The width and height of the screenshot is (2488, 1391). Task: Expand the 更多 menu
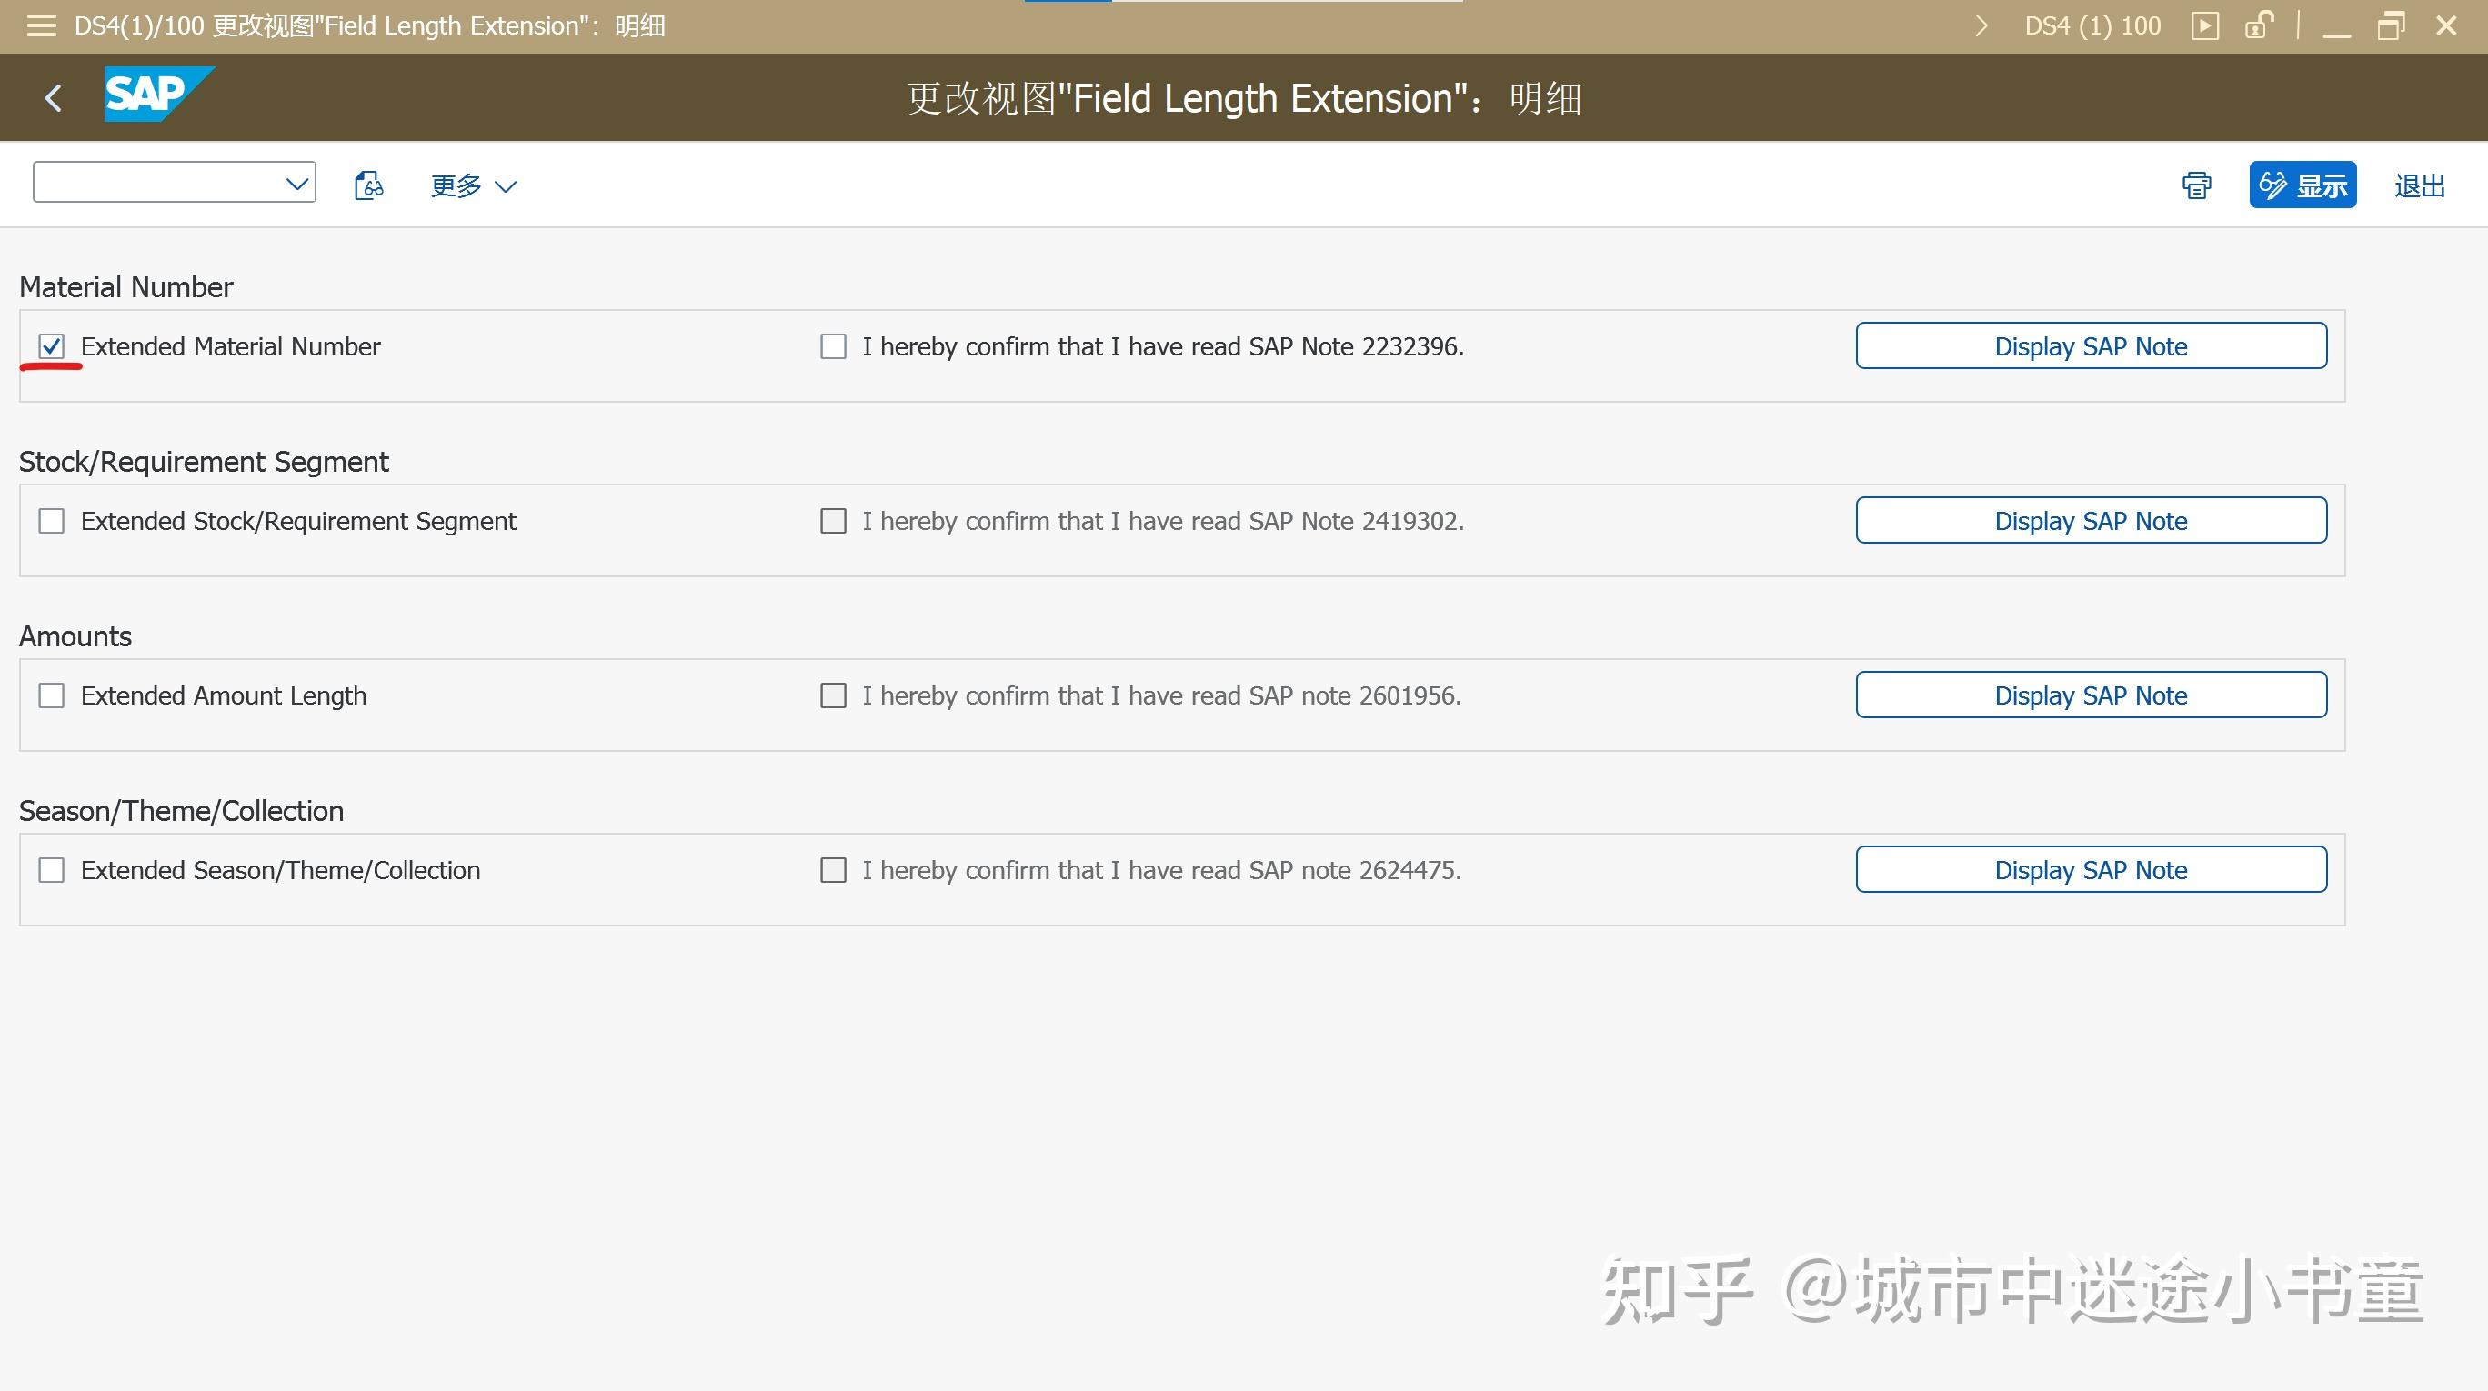pyautogui.click(x=472, y=185)
